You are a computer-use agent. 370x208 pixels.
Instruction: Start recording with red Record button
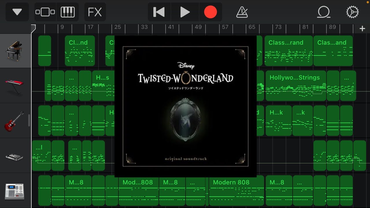(210, 12)
